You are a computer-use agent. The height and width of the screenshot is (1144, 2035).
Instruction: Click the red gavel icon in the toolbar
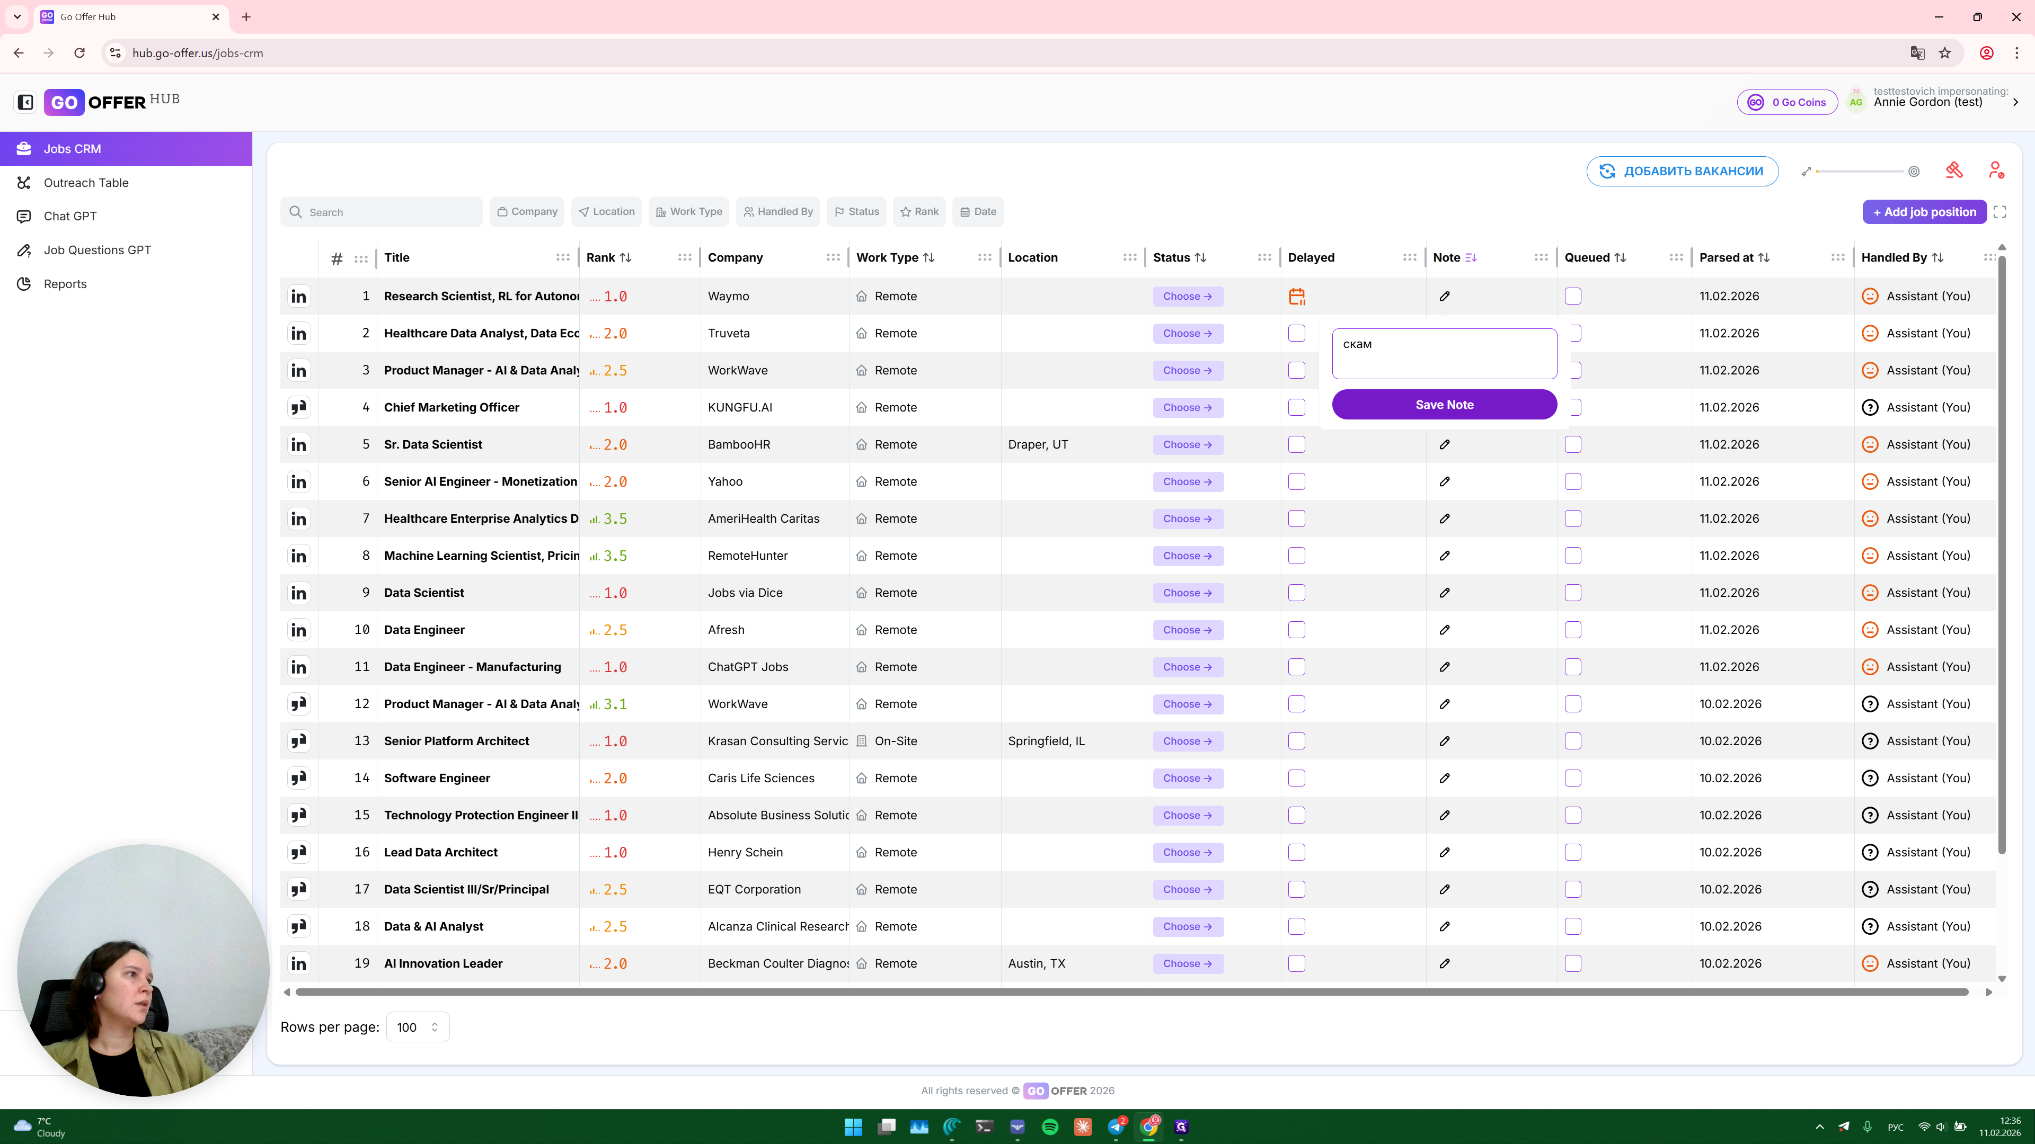click(x=1953, y=171)
